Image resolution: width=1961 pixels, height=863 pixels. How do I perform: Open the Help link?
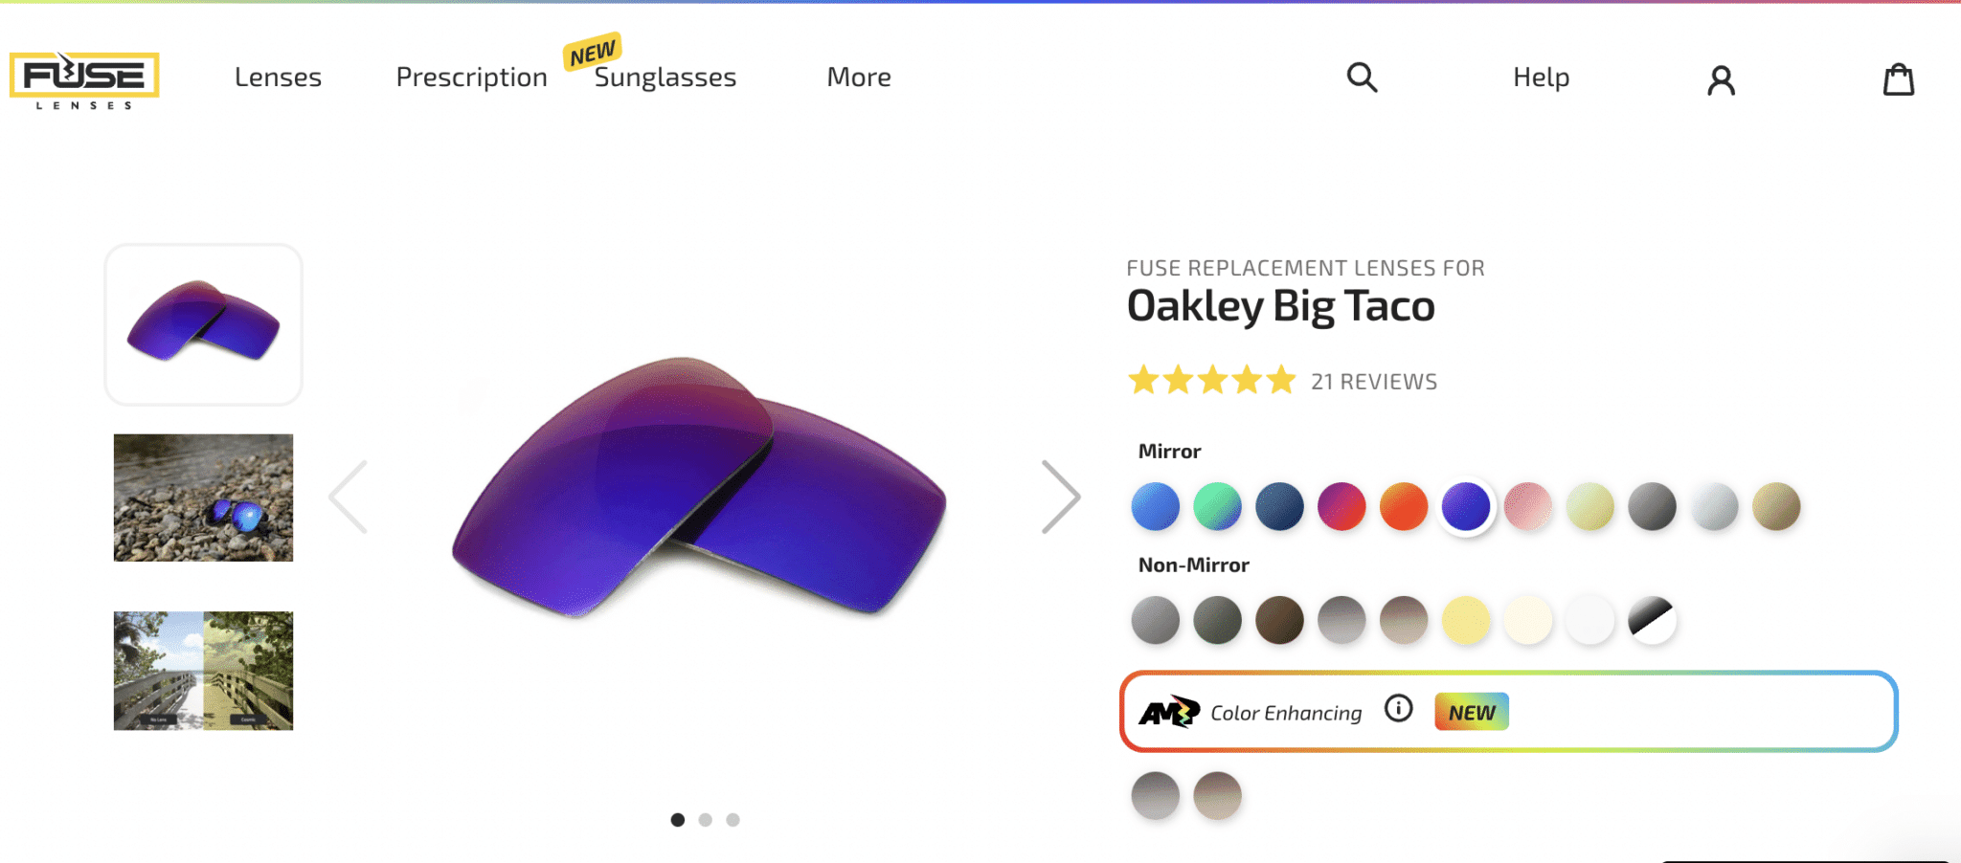pyautogui.click(x=1540, y=77)
